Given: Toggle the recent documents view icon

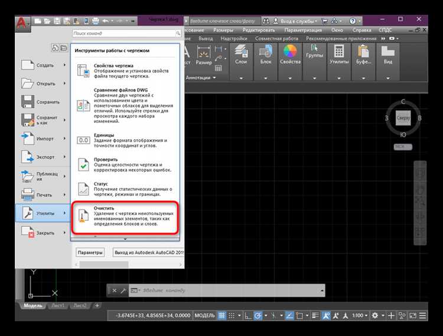Looking at the screenshot, I should tap(55, 47).
